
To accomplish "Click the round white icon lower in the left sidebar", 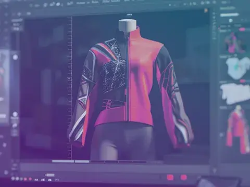I will click(x=15, y=114).
